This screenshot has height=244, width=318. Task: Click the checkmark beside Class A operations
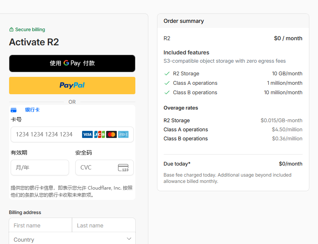click(167, 83)
